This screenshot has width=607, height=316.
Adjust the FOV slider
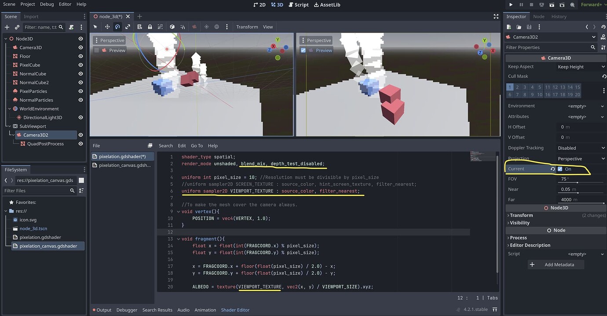coord(577,183)
